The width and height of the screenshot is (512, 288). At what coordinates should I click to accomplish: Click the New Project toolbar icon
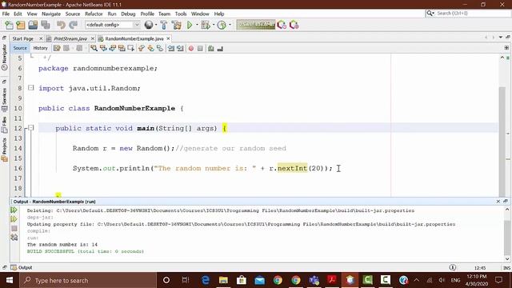[21, 25]
